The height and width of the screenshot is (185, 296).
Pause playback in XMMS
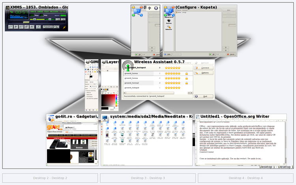(x=21, y=27)
